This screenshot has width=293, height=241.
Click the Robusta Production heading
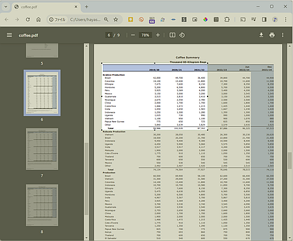click(x=114, y=132)
